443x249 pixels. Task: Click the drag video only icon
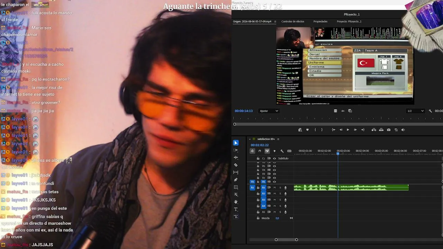pos(335,111)
